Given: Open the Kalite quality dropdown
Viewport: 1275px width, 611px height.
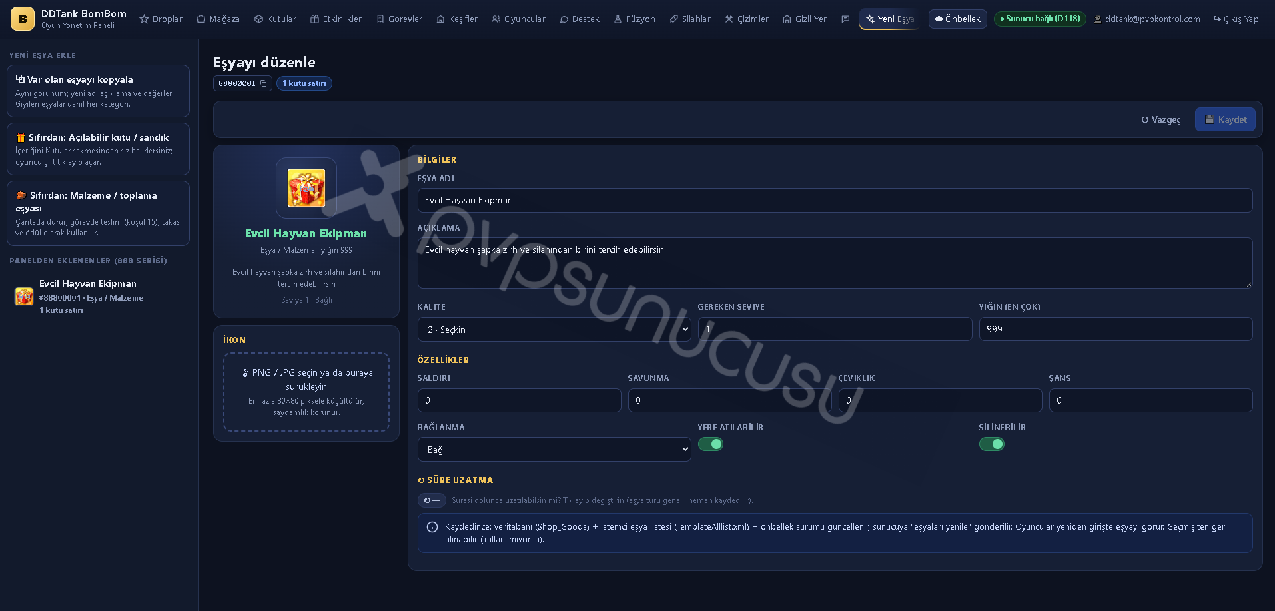Looking at the screenshot, I should pyautogui.click(x=554, y=330).
